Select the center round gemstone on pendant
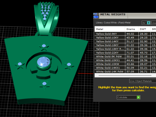Viewport: 156px width, 117px height. pyautogui.click(x=44, y=62)
